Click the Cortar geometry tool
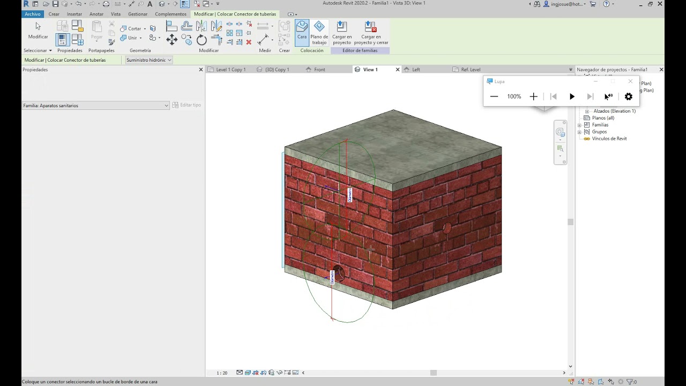This screenshot has height=386, width=686. 131,28
